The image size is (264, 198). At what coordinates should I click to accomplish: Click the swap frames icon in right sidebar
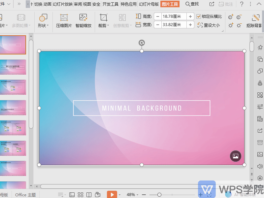[260, 59]
